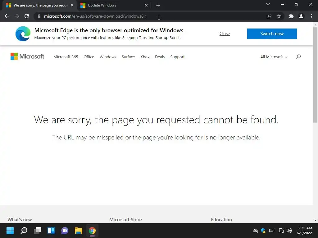Open a new browser tab
The height and width of the screenshot is (238, 318).
click(x=158, y=5)
